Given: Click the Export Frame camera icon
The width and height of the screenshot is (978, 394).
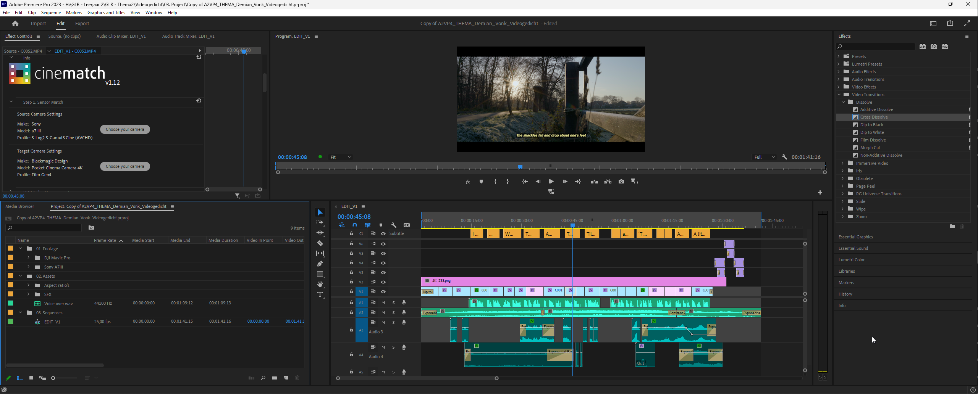Looking at the screenshot, I should [x=621, y=182].
